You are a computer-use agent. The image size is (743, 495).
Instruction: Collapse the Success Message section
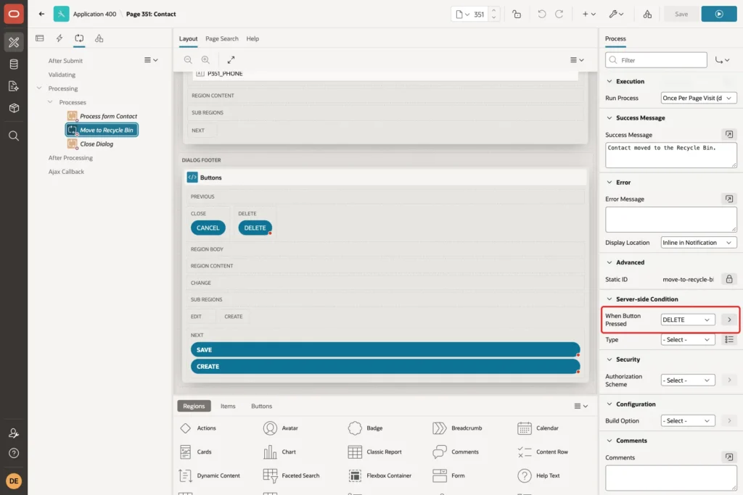[x=609, y=118]
